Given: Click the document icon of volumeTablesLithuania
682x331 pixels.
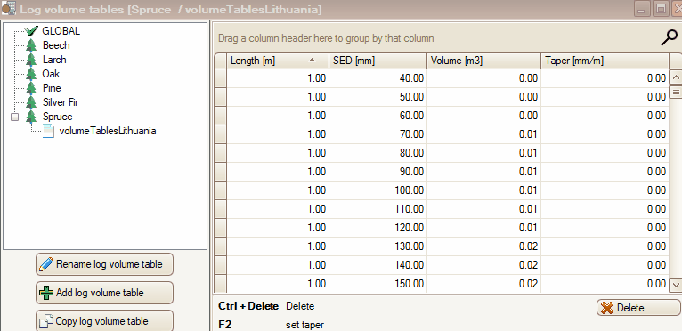Looking at the screenshot, I should (48, 131).
